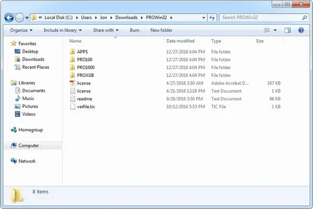This screenshot has width=313, height=209.
Task: Select the PRO100 folder icon
Action: click(x=72, y=59)
